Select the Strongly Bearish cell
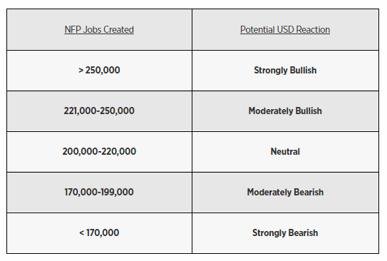This screenshot has width=387, height=261. tap(286, 233)
